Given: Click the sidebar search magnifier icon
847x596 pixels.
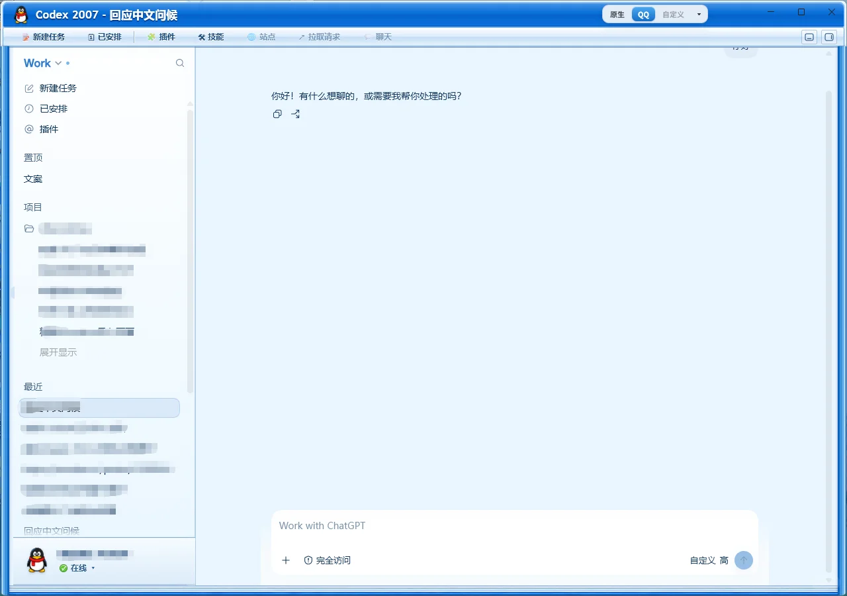Looking at the screenshot, I should click(x=180, y=63).
